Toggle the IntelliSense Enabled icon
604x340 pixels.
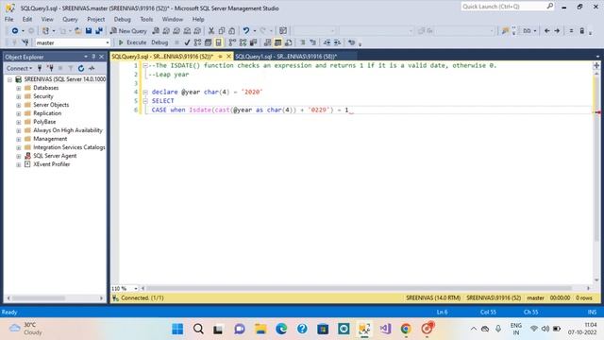[218, 42]
